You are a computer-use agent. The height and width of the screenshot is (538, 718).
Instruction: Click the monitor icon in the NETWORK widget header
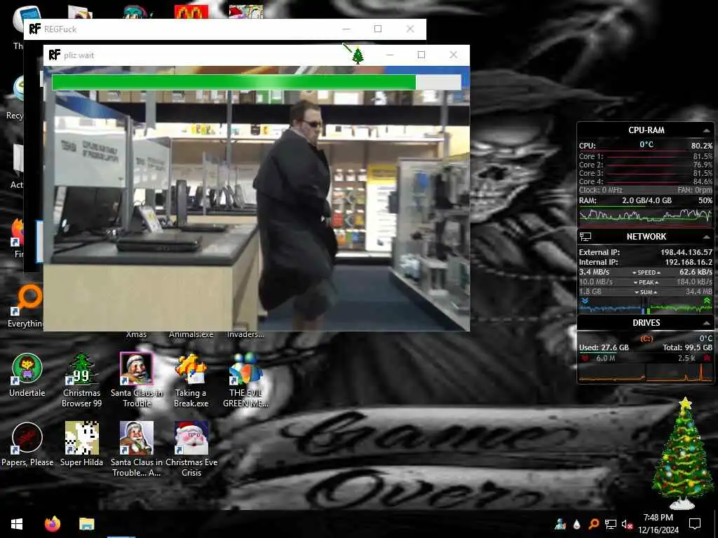click(585, 237)
